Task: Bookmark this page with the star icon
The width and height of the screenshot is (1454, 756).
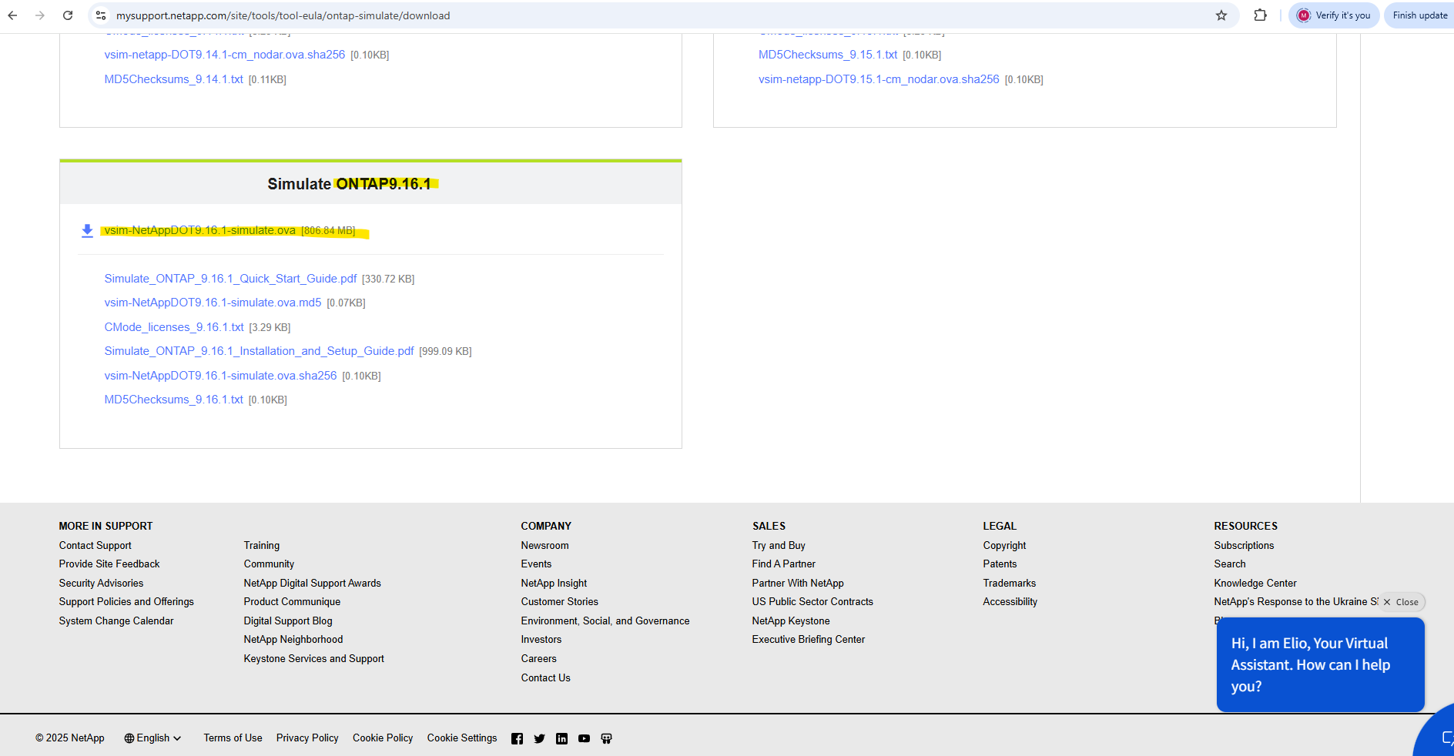Action: coord(1221,15)
